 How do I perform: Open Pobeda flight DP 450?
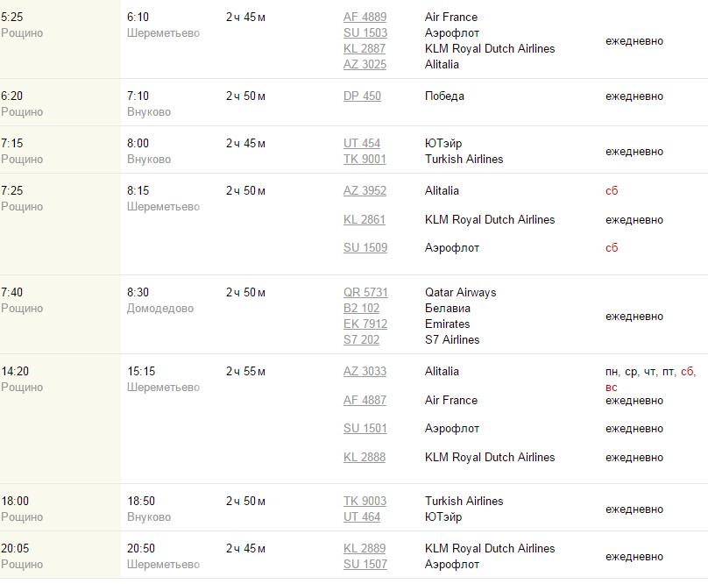(x=362, y=96)
